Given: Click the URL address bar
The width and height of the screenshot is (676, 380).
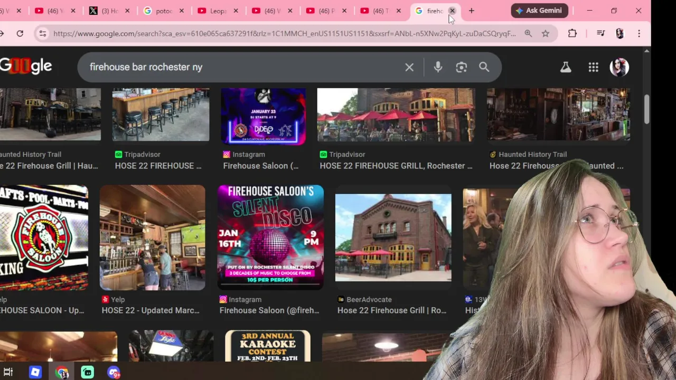Looking at the screenshot, I should [284, 33].
